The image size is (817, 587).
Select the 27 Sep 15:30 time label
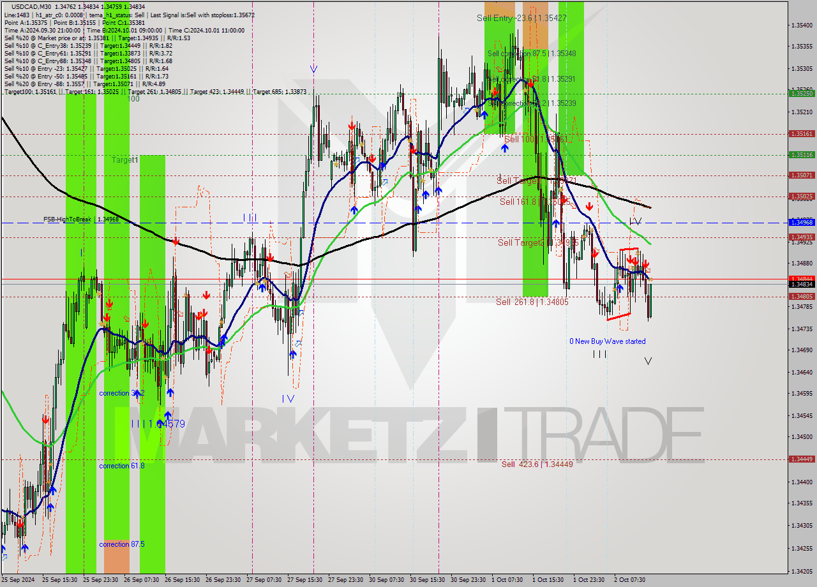click(304, 580)
